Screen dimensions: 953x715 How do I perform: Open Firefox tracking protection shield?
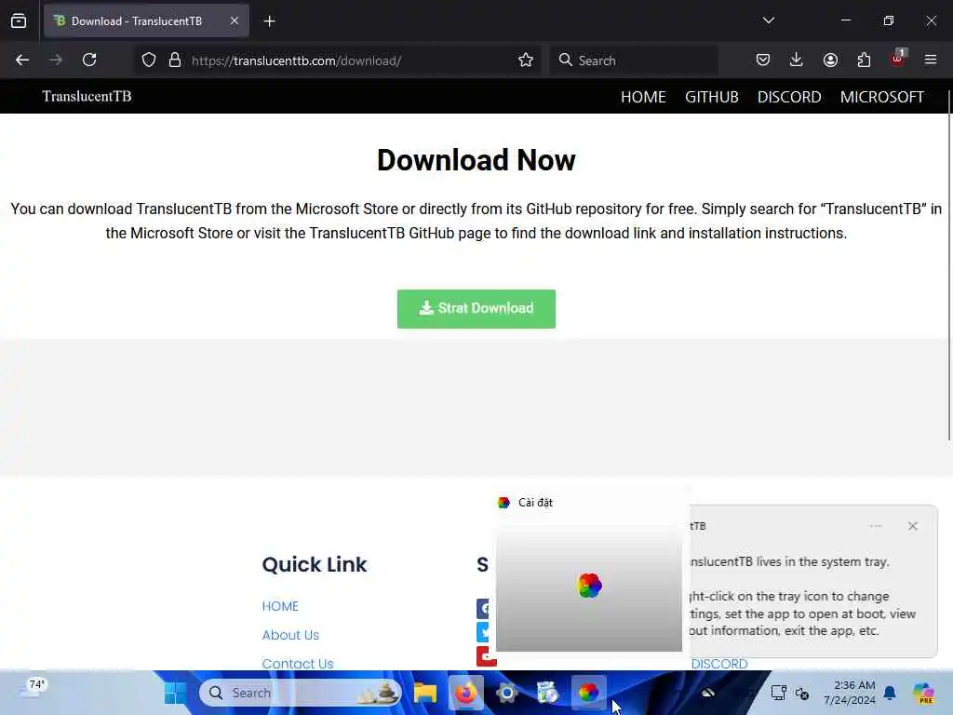tap(149, 61)
